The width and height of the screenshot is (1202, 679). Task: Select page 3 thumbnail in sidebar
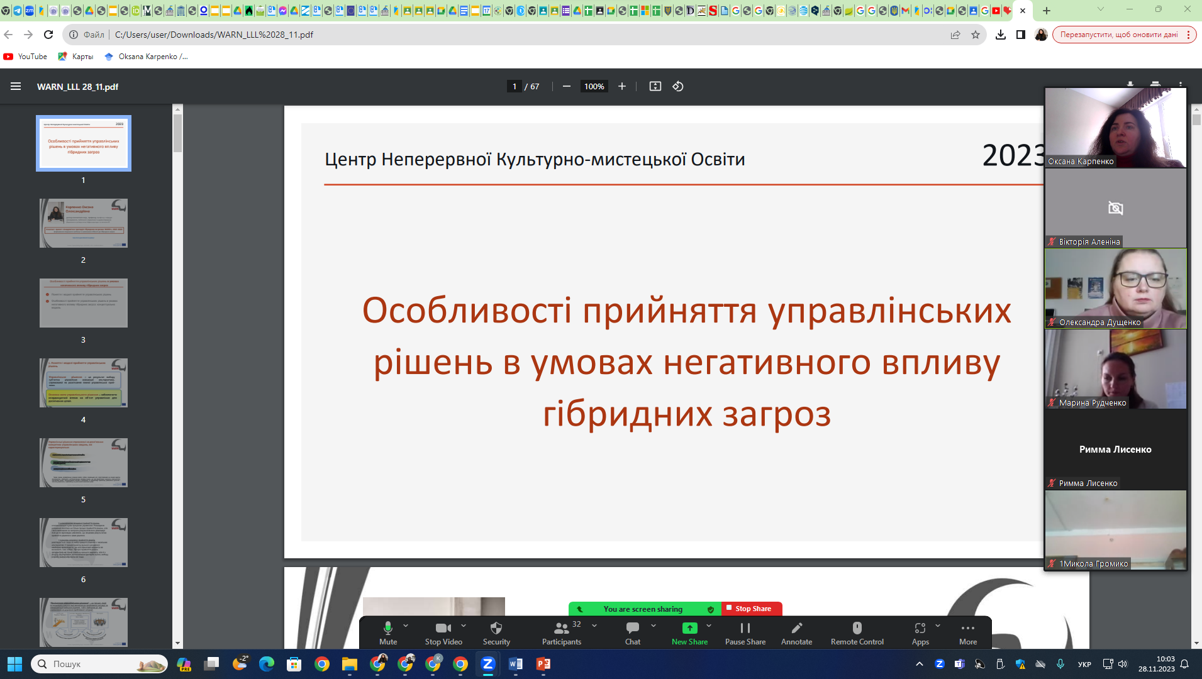[84, 303]
